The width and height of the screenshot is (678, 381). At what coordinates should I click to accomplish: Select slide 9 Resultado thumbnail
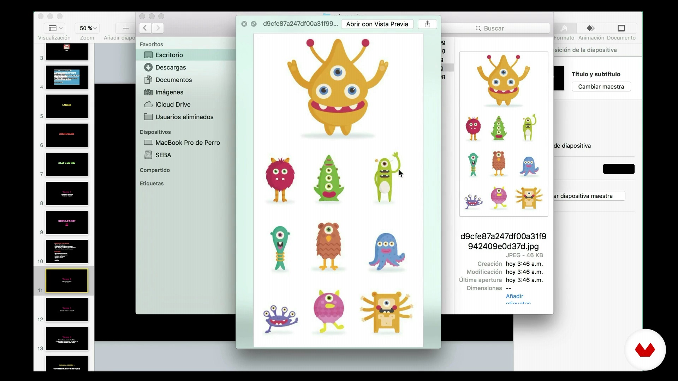[67, 223]
